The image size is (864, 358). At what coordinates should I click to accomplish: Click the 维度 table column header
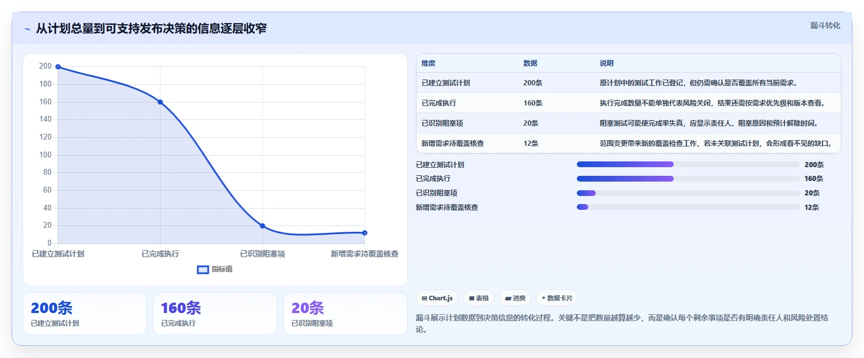(x=429, y=63)
